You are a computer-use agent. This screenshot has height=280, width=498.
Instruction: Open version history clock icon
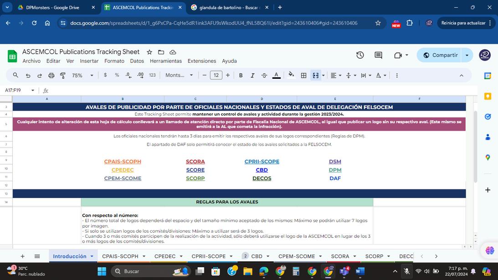[360, 55]
